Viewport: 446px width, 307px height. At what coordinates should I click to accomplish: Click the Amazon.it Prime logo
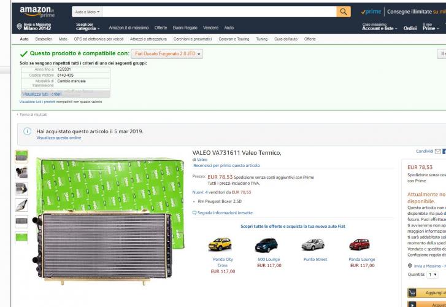pos(37,12)
